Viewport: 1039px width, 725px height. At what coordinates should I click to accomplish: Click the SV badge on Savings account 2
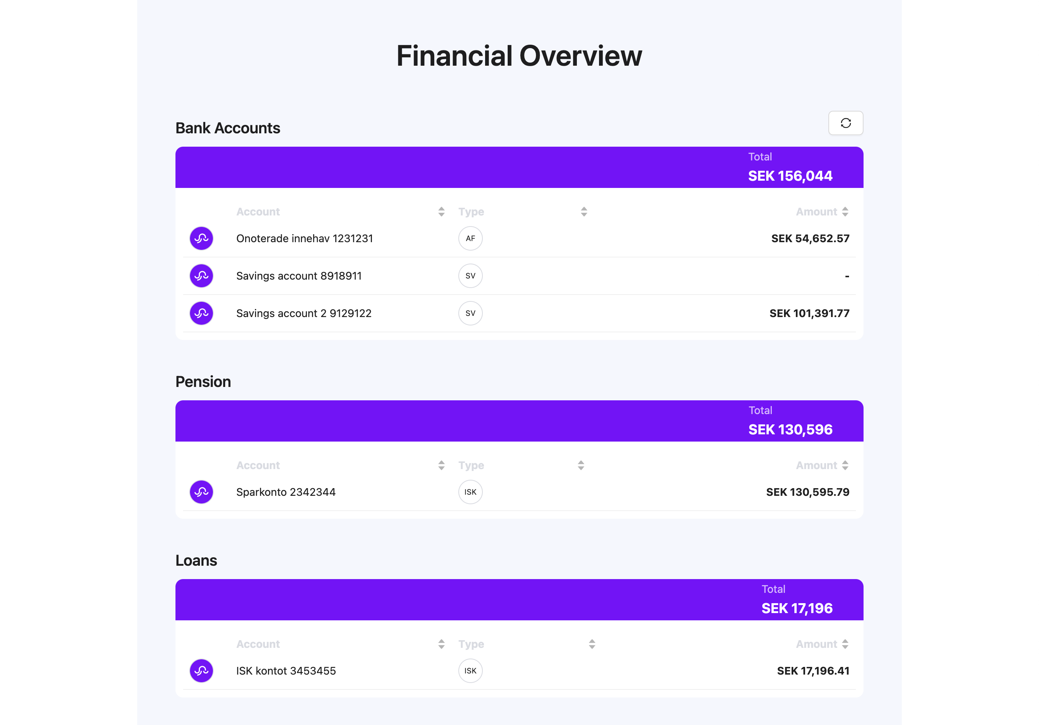click(470, 312)
